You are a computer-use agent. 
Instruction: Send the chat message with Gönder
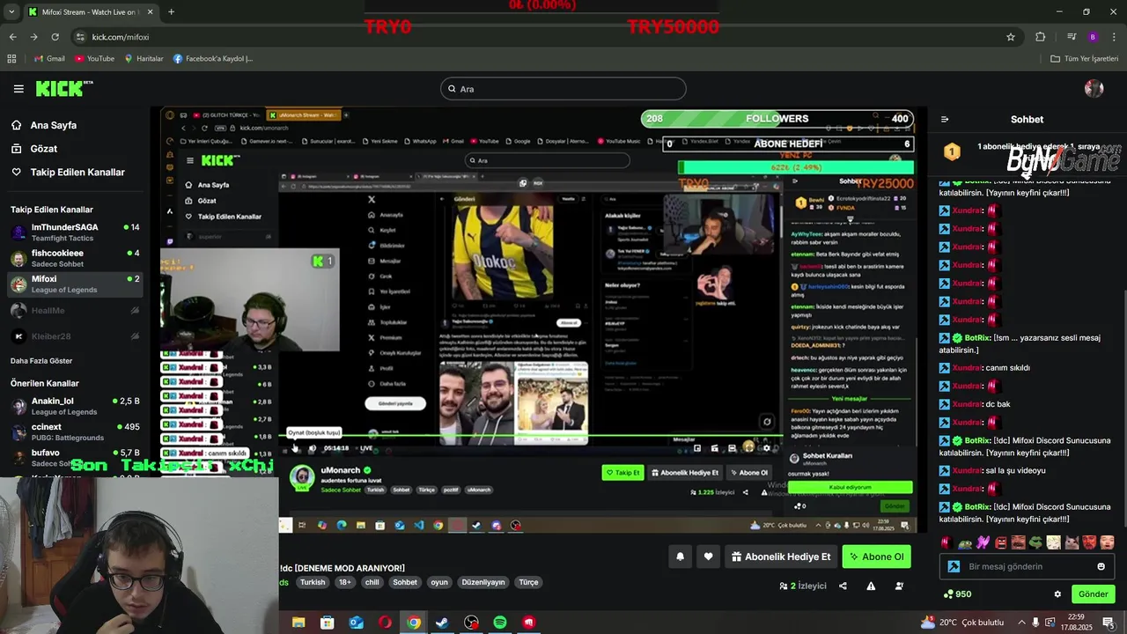(x=1093, y=594)
